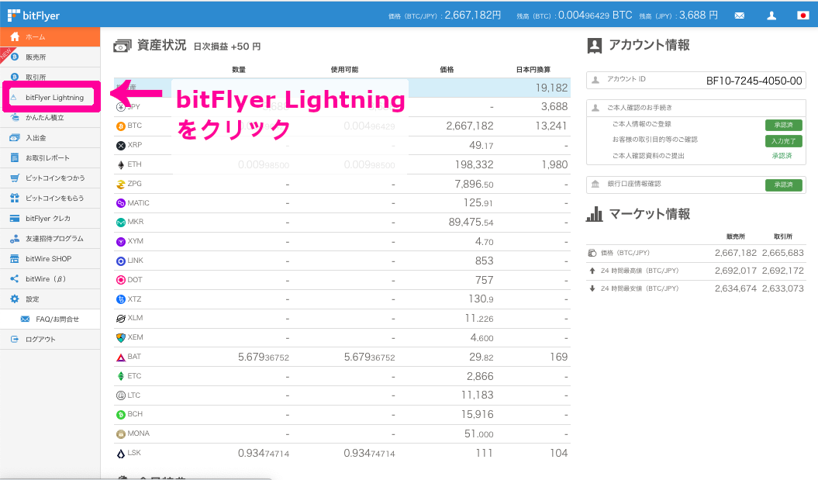Click the XYM coin icon
This screenshot has width=818, height=480.
coord(120,242)
